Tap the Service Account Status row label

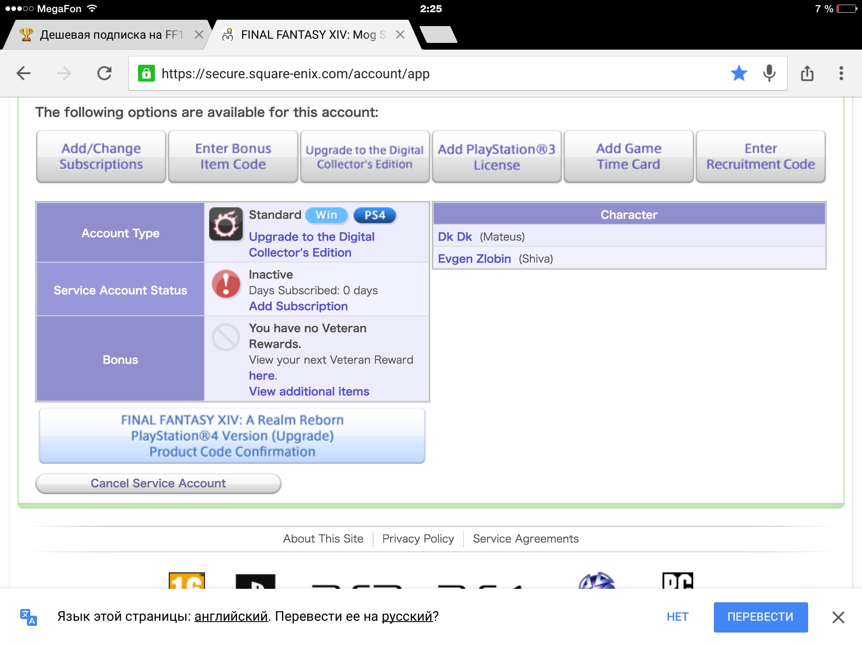[120, 290]
